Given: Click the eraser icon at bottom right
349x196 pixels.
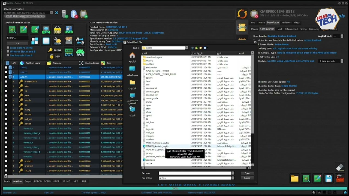Looking at the screenshot, I should point(340,167).
